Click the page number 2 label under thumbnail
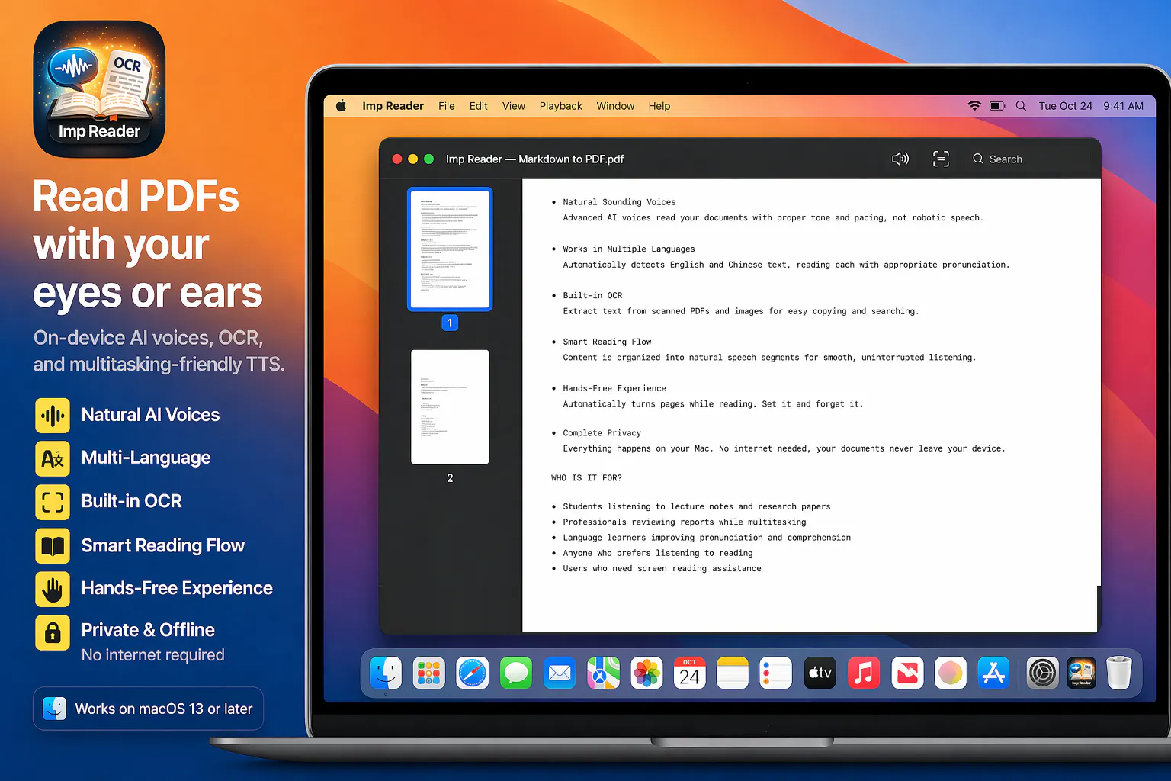Screen dimensions: 1171x781 pyautogui.click(x=450, y=478)
